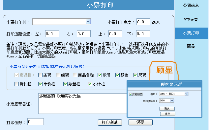This screenshot has width=209, height=130.
Task: Click the 测试 test button in 顾客显示屏
Action: click(x=167, y=109)
